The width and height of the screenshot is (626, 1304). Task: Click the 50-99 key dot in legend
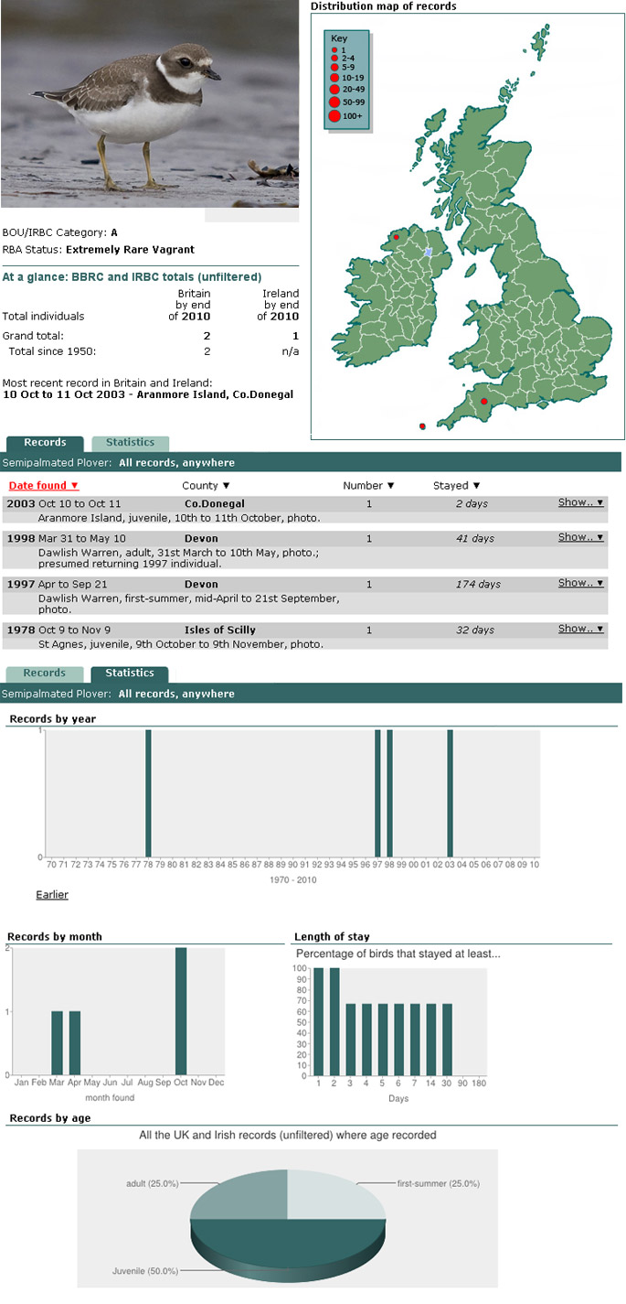coord(334,102)
